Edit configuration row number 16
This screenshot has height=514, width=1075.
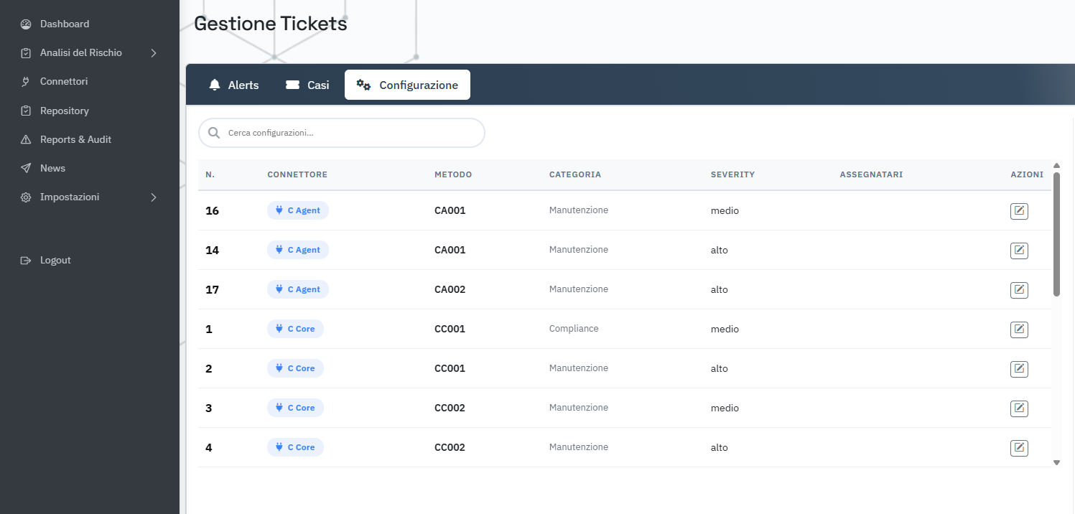click(1019, 211)
